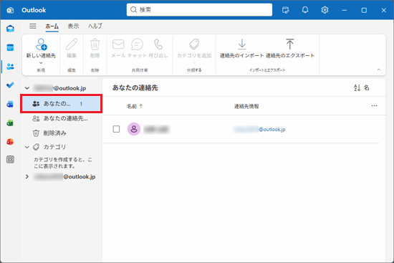Sort by the 名前 column header
394x263 pixels.
[x=135, y=106]
